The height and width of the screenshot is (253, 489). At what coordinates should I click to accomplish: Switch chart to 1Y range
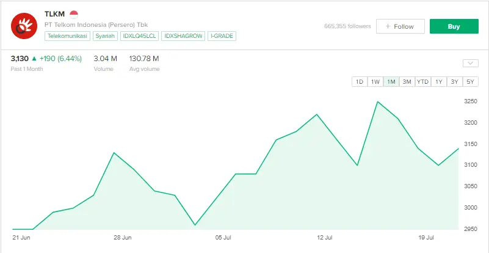click(x=439, y=82)
